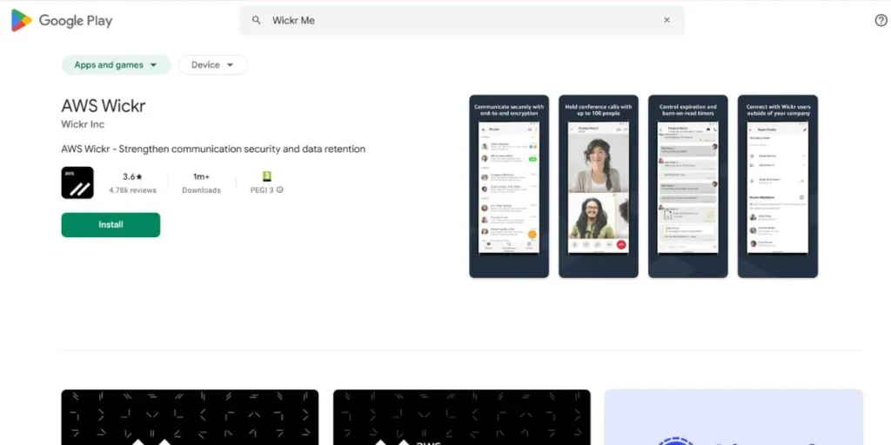Viewport: 891px width, 445px height.
Task: Click the search magnifier icon
Action: tap(257, 20)
